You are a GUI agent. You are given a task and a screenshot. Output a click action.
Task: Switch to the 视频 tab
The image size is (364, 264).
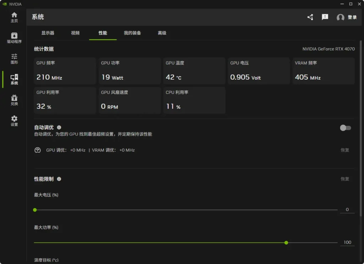75,33
